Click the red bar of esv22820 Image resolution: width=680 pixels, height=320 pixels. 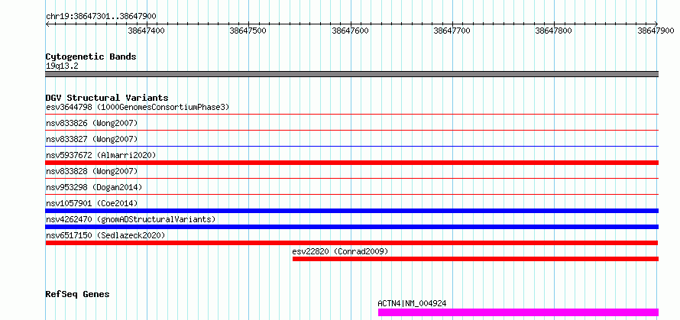[x=475, y=259]
